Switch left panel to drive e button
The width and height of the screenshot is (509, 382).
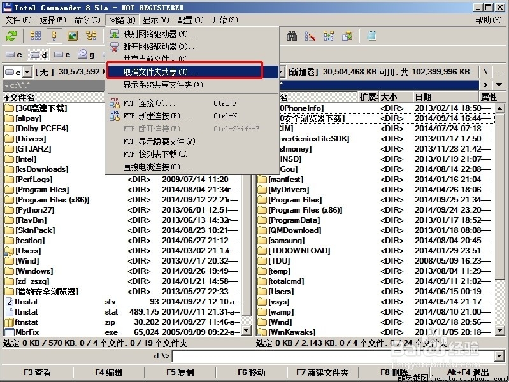click(62, 55)
